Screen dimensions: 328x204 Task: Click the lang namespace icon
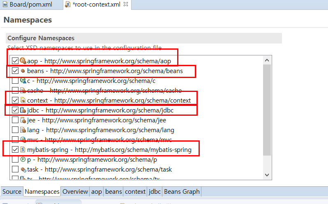coord(23,130)
